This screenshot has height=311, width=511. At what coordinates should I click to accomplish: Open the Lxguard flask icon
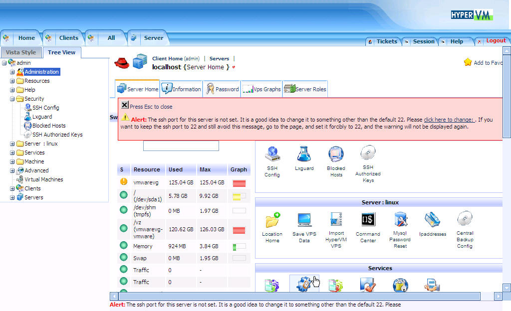[x=304, y=154]
